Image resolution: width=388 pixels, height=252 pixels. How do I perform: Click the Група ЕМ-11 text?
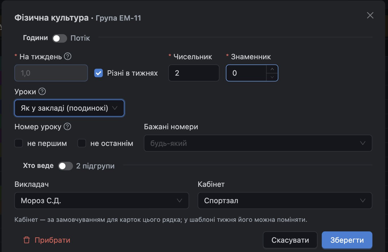(x=118, y=18)
